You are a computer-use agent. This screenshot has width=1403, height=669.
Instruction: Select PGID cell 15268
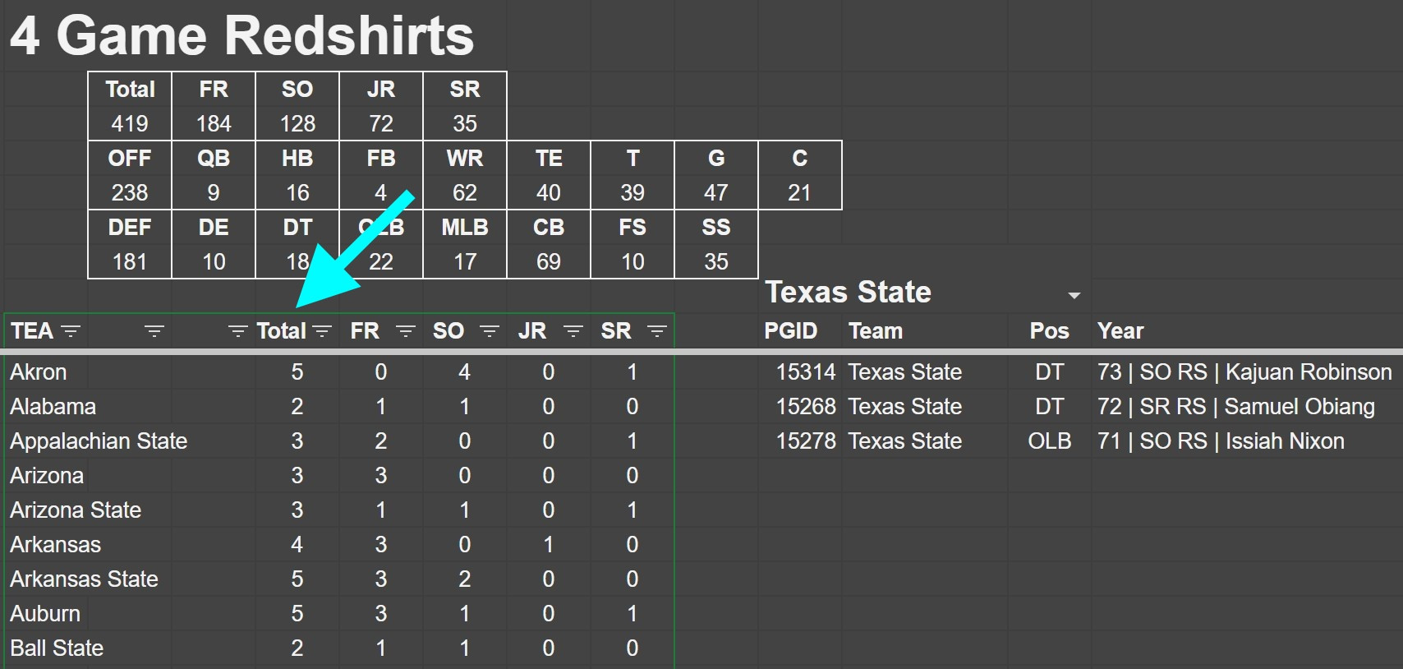coord(805,407)
